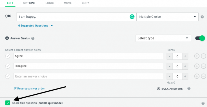Click the Grammarly icon in question field
Image resolution: width=207 pixels, height=107 pixels.
(132, 17)
